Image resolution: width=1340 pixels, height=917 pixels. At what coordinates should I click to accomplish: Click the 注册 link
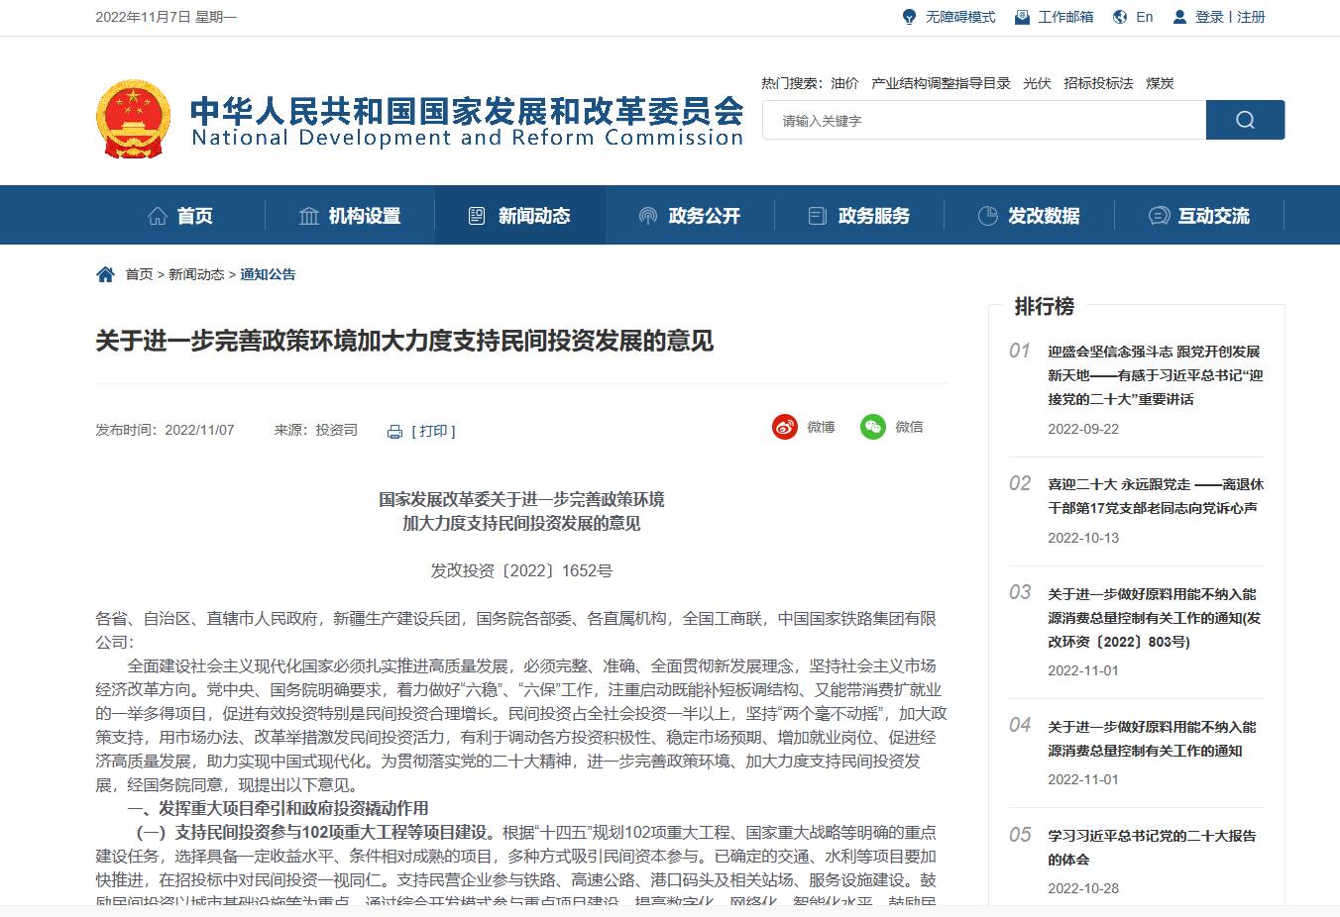tap(1251, 17)
